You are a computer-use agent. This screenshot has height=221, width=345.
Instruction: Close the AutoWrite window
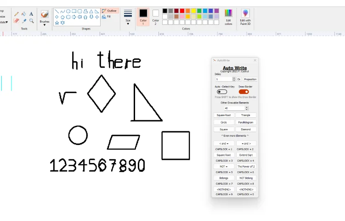(x=255, y=60)
